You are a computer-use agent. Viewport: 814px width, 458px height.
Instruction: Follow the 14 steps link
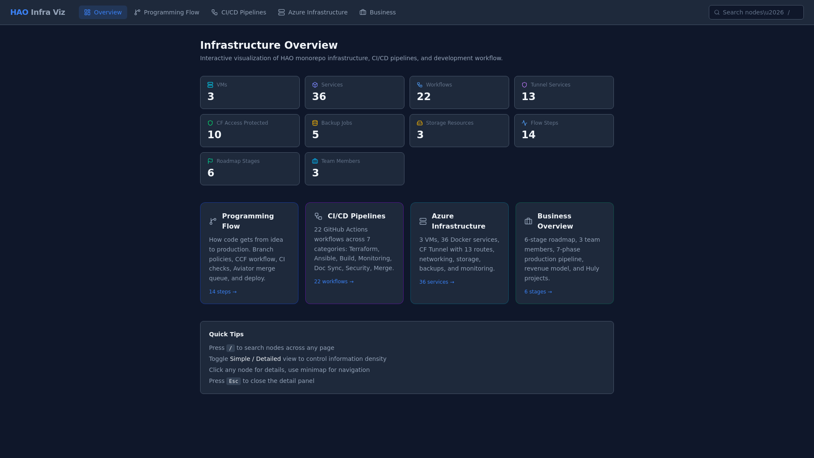coord(223,292)
